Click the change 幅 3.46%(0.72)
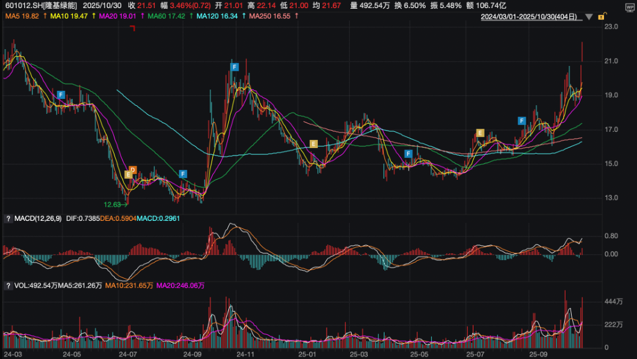This screenshot has width=637, height=359. coord(185,6)
